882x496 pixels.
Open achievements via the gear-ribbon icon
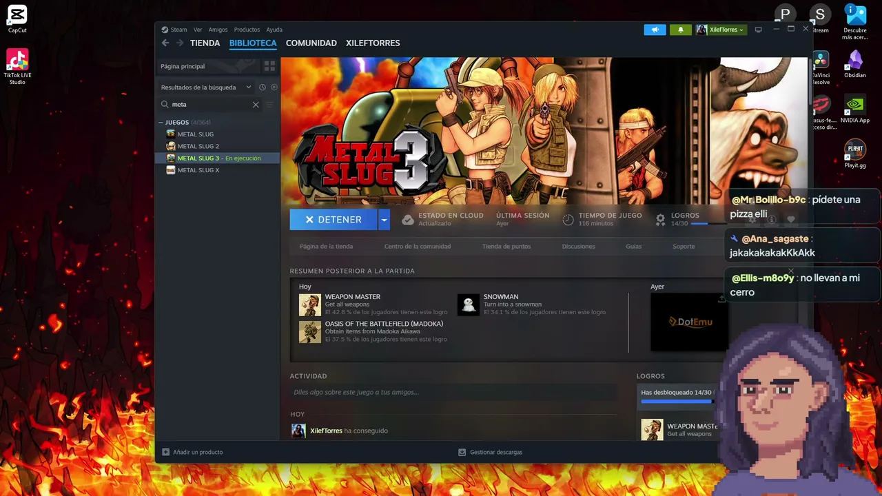660,220
